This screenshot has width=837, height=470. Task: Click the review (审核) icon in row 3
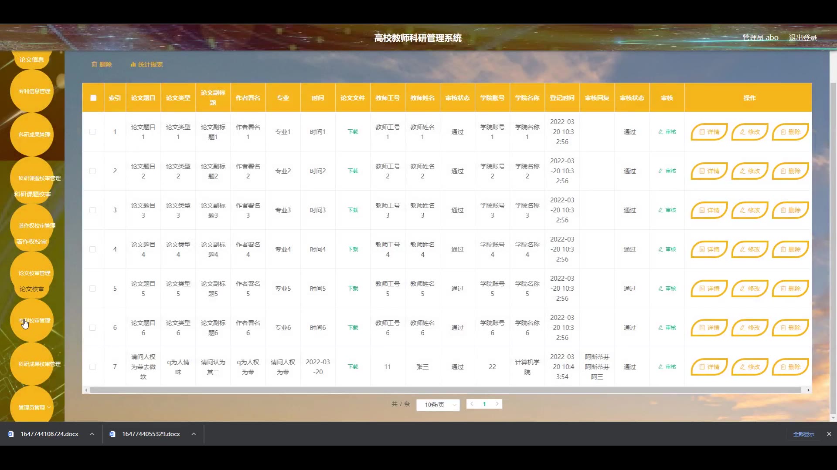pos(667,210)
